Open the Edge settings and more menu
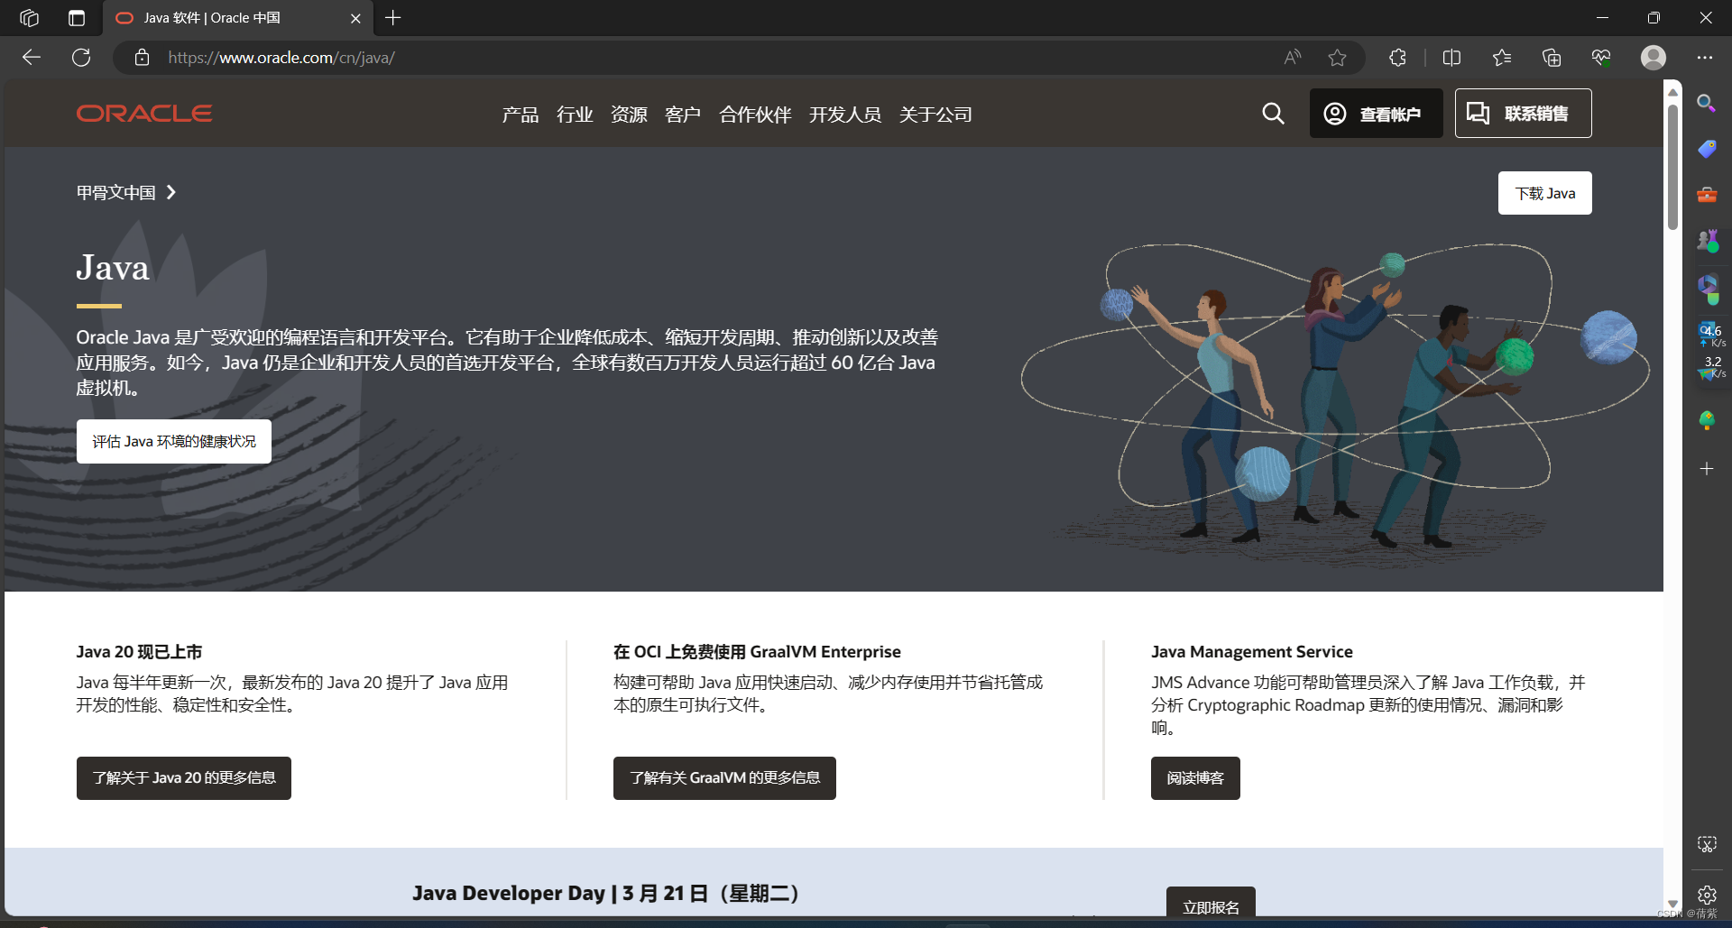Viewport: 1732px width, 928px height. pyautogui.click(x=1704, y=58)
